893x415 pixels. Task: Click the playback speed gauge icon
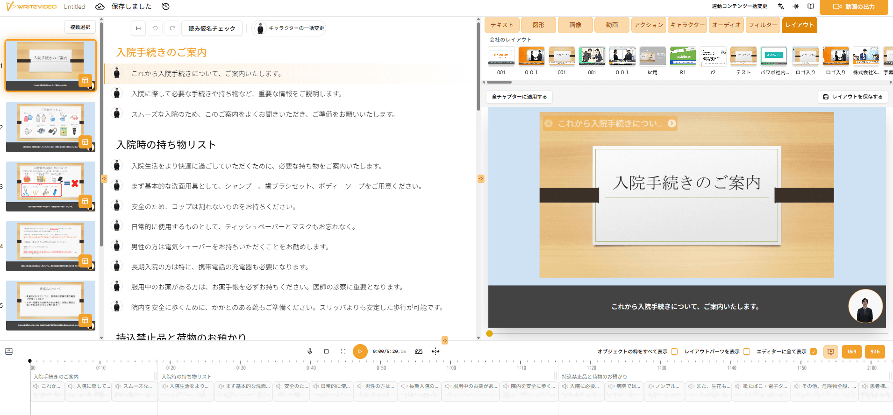tap(419, 352)
